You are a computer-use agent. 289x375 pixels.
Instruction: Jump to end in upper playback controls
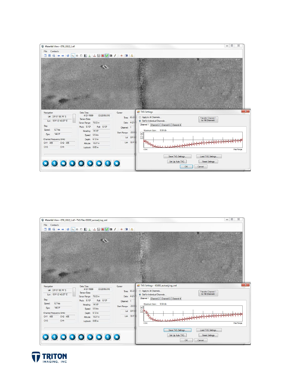pos(117,163)
